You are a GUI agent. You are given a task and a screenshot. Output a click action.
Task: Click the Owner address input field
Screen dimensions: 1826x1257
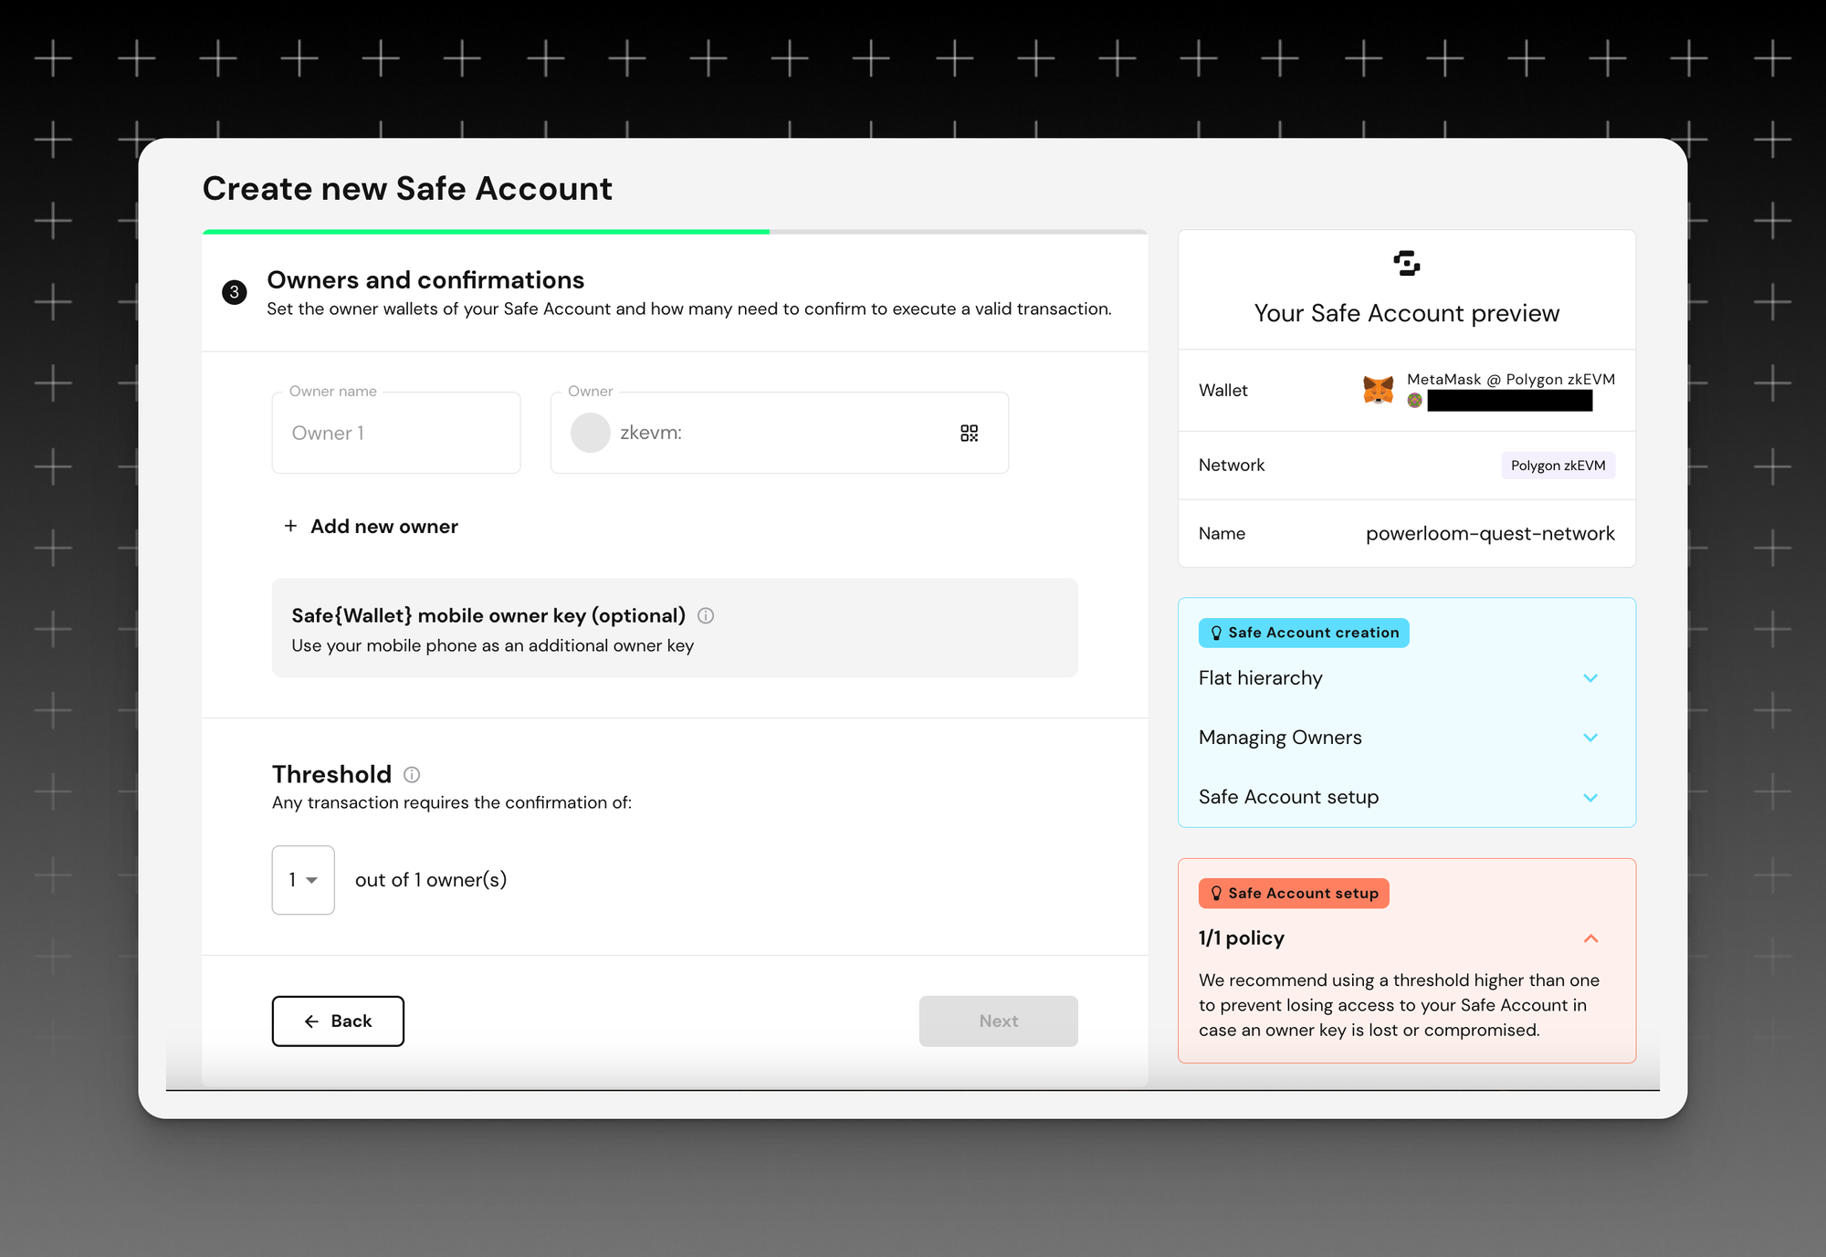(x=776, y=433)
